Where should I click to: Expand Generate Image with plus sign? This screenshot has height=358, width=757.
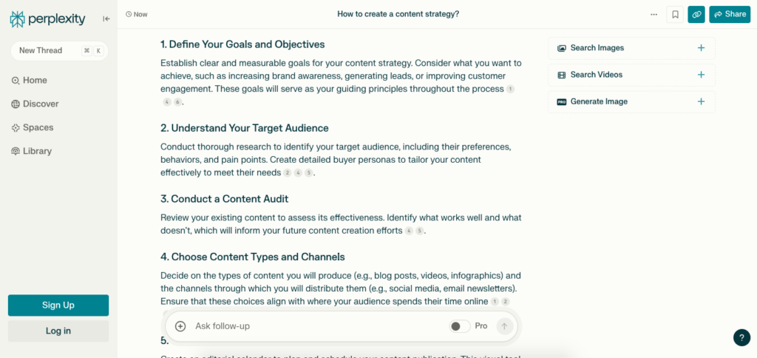[x=701, y=101]
